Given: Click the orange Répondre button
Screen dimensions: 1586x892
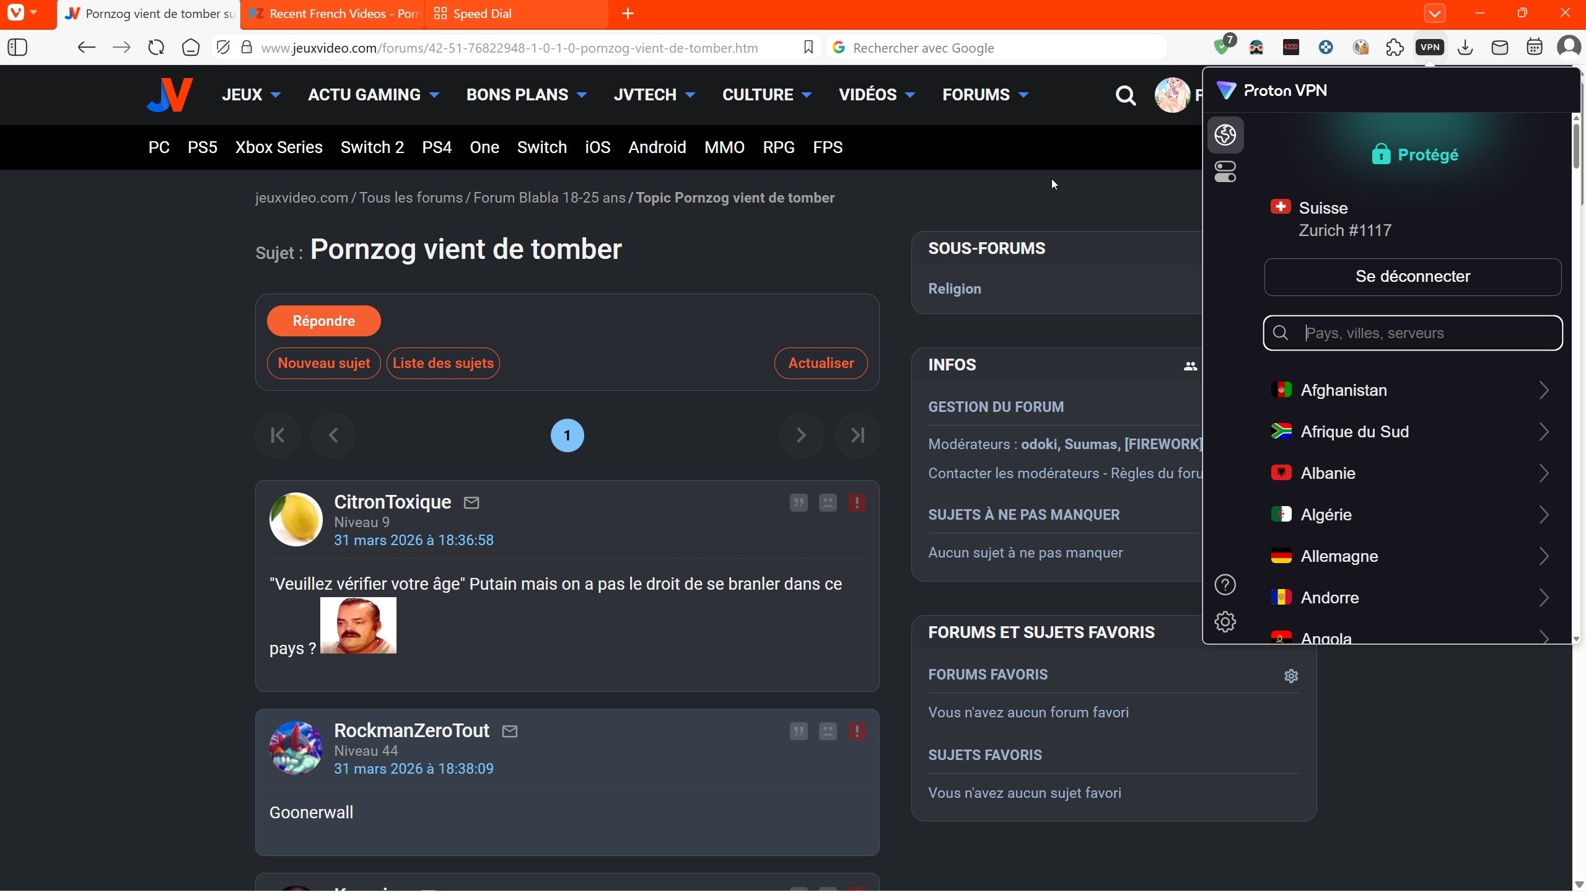Looking at the screenshot, I should pyautogui.click(x=323, y=321).
